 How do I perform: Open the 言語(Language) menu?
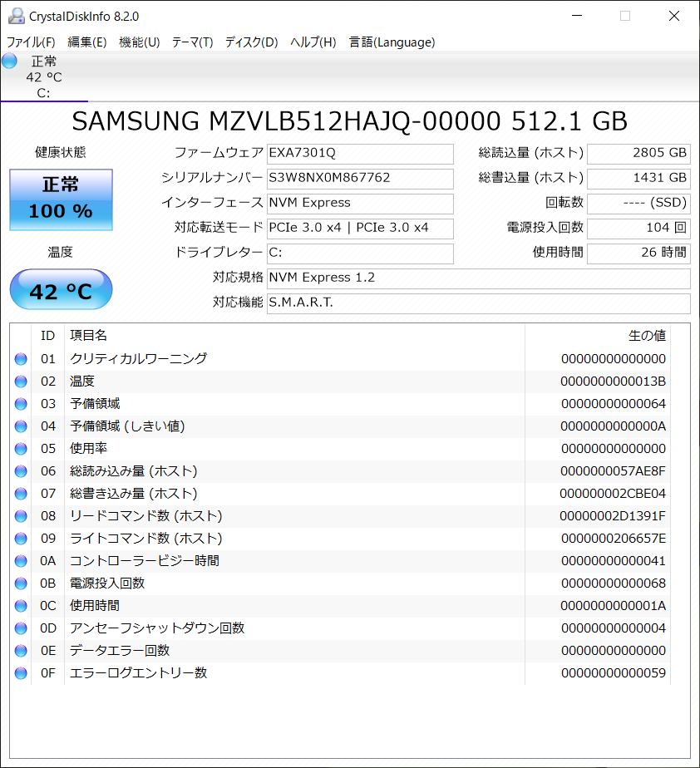tap(392, 42)
